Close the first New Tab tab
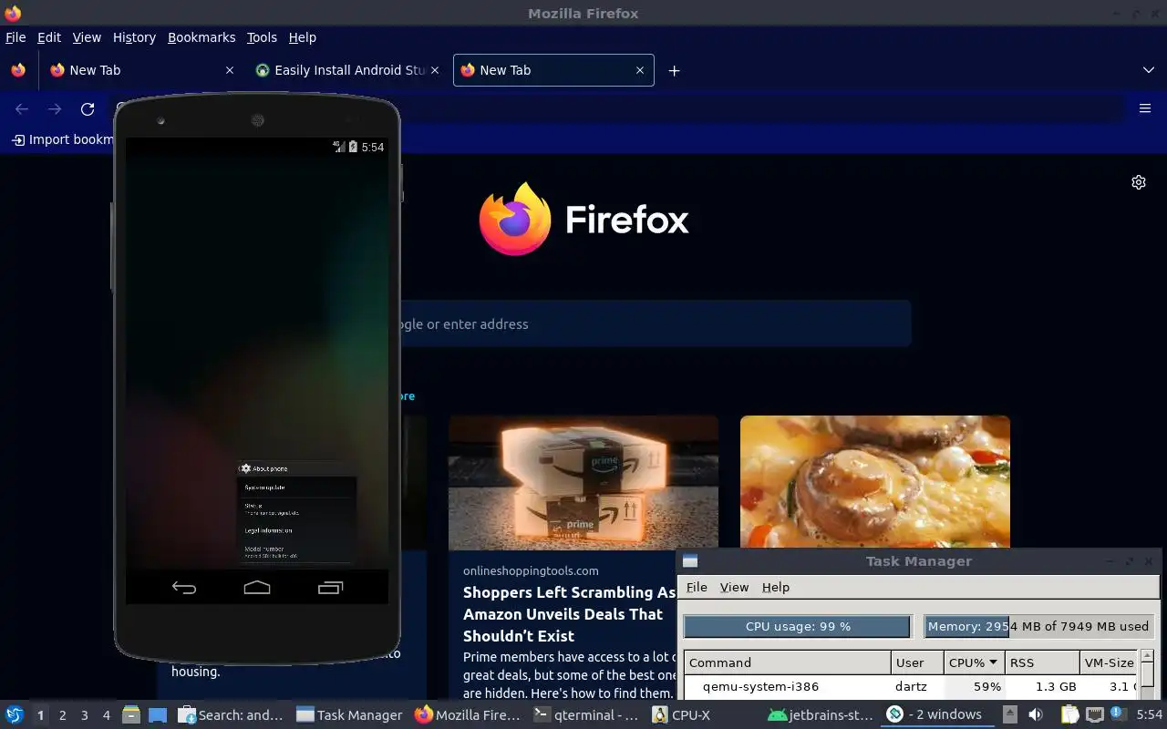 point(230,70)
